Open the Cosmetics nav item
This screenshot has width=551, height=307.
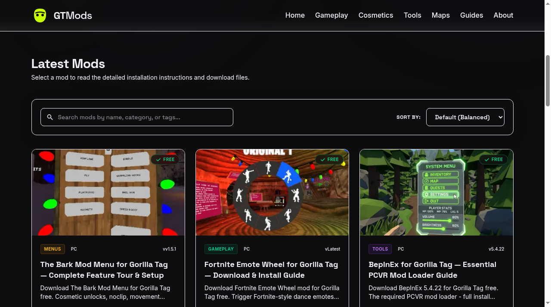click(x=376, y=15)
